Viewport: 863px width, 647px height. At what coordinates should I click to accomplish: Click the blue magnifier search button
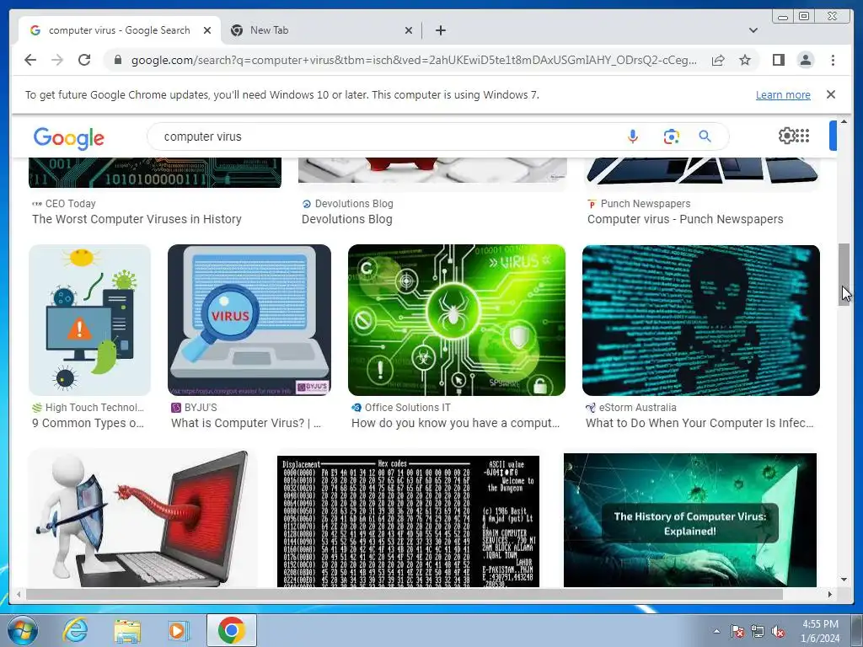pos(705,136)
